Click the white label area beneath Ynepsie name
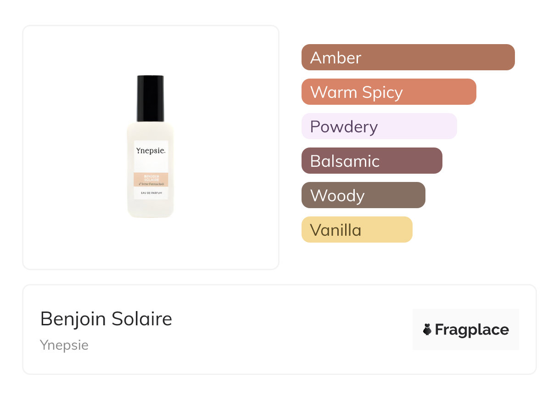This screenshot has width=559, height=397. coord(151,164)
